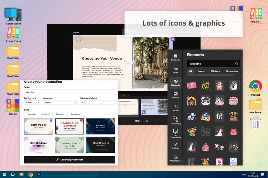The image size is (268, 178).
Task: Open the taskbar clock showing 15:21
Action: tap(253, 175)
